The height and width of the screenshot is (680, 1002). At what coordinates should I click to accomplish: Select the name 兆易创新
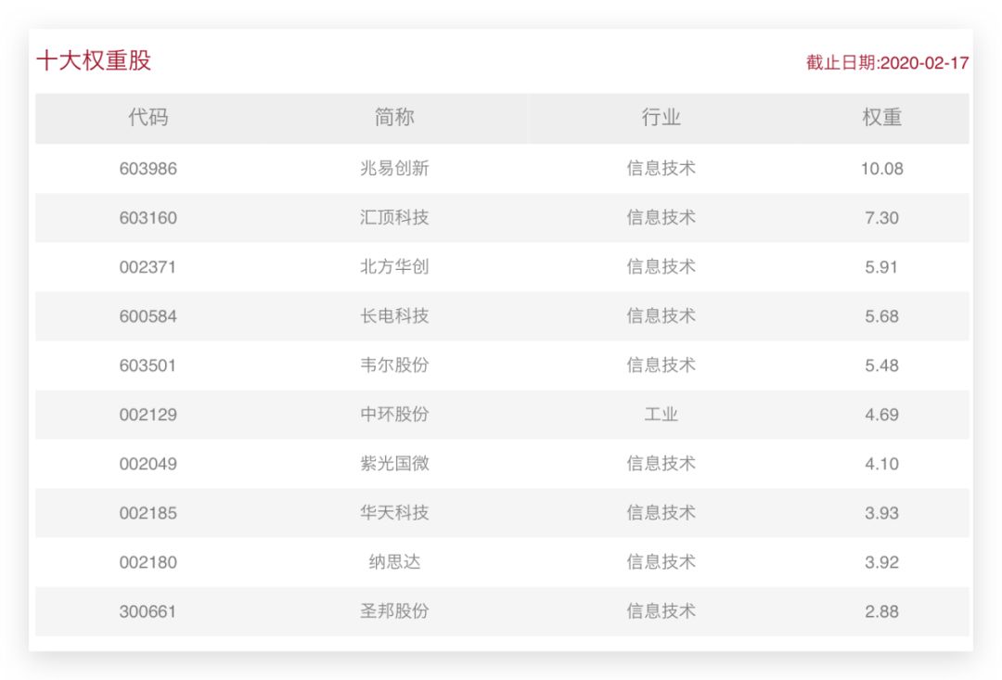394,168
